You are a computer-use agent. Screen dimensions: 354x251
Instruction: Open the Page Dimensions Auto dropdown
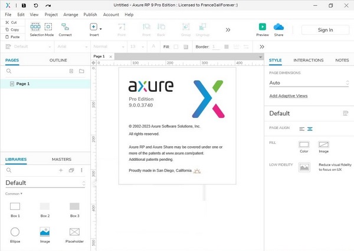point(309,82)
